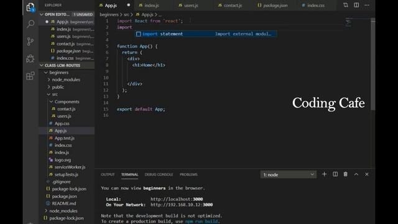Open the Extensions view icon
Viewport: 398px width, 224px height.
30,76
